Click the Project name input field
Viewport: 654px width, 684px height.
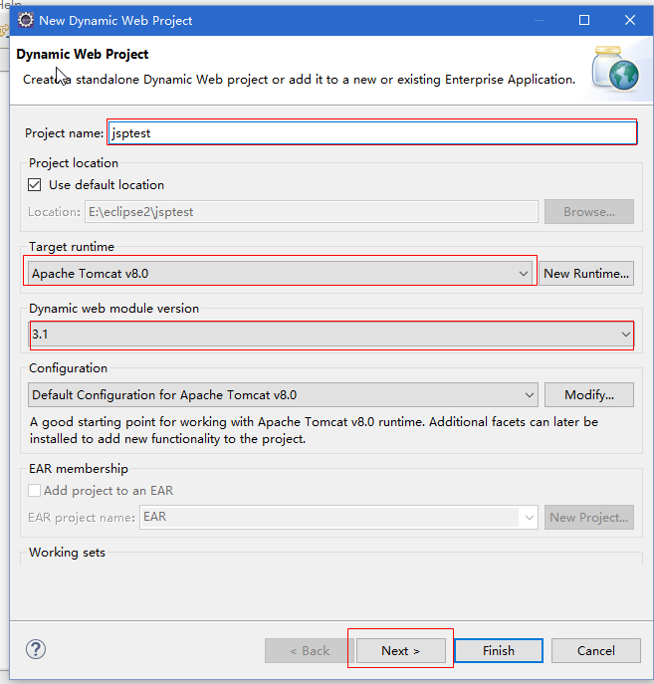pos(372,133)
